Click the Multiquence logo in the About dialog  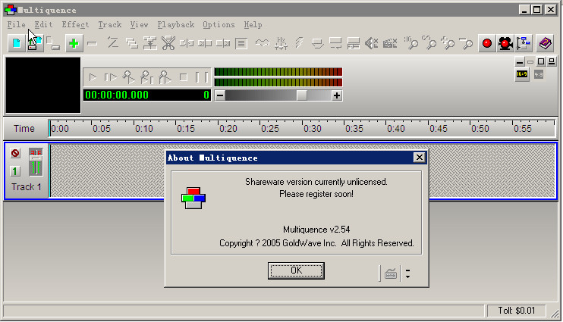point(193,198)
